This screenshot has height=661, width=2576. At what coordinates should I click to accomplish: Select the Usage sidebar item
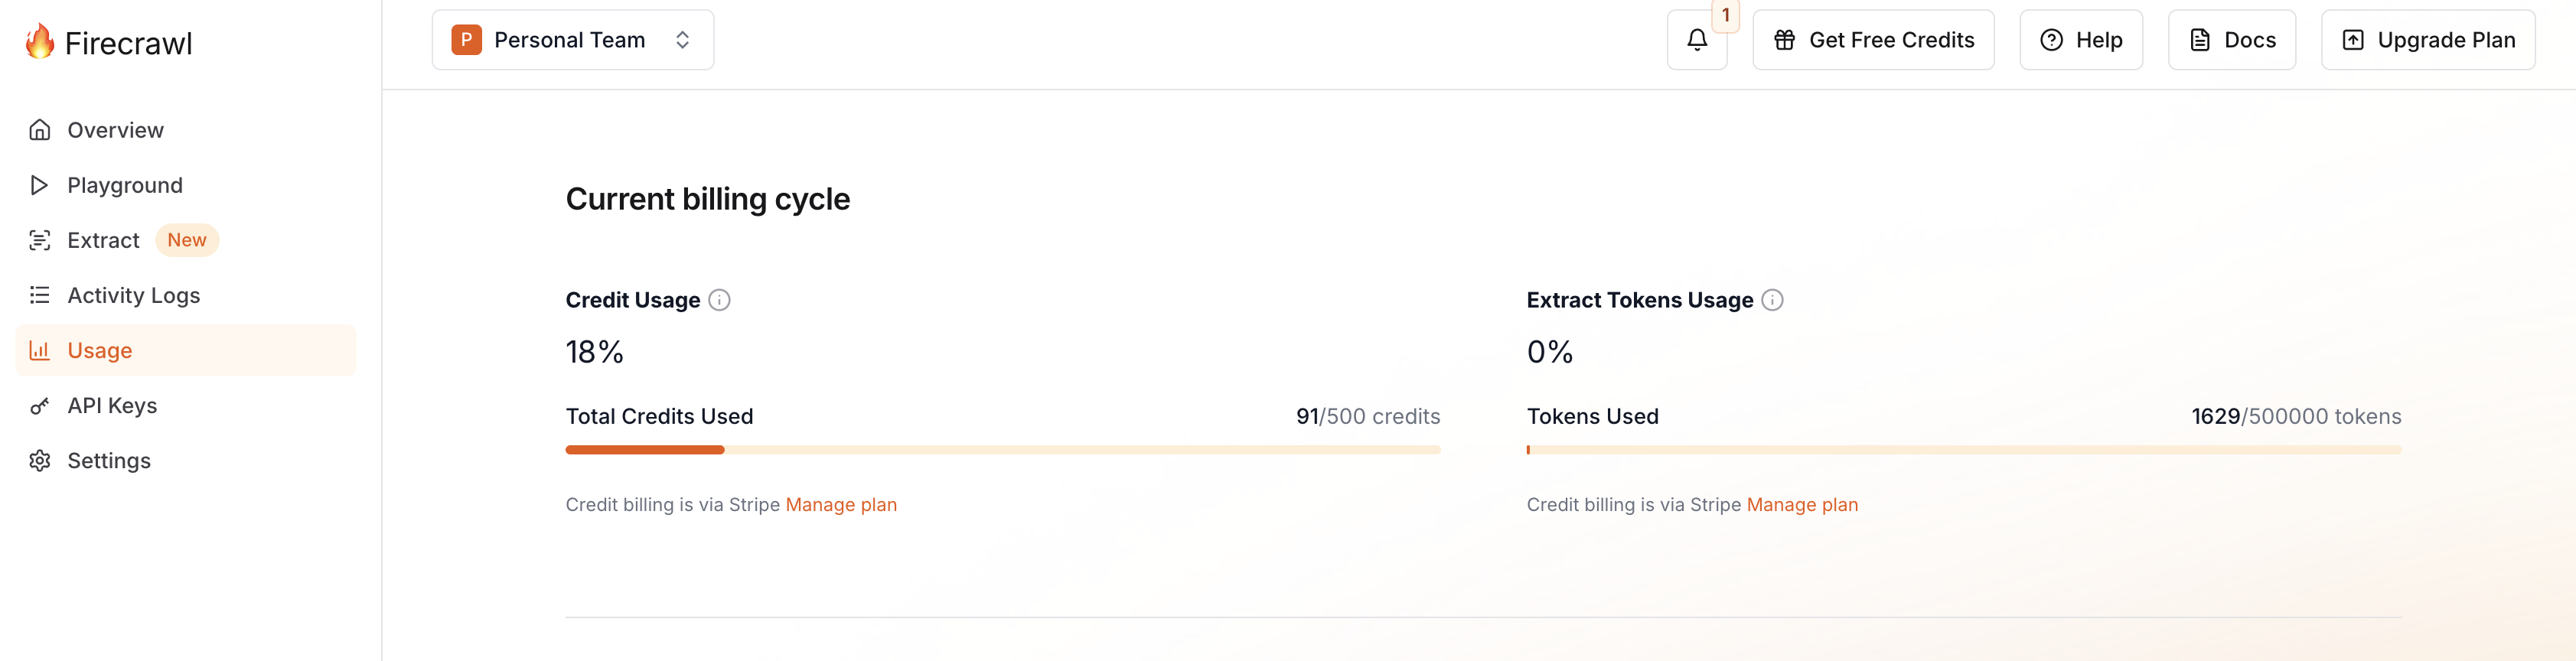point(186,350)
